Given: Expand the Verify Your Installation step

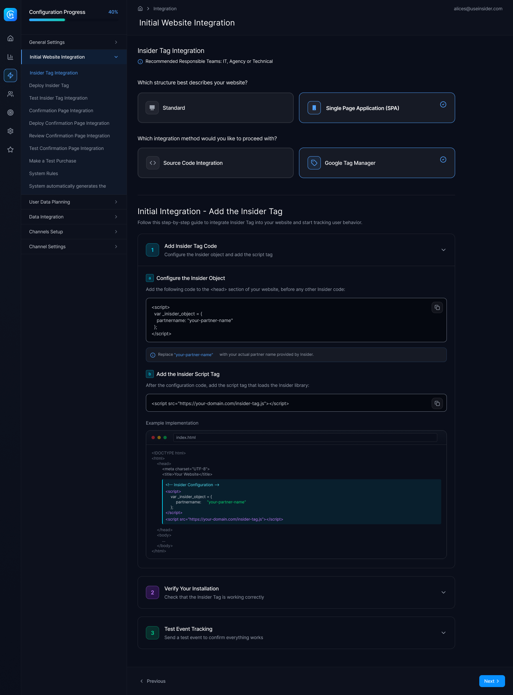Looking at the screenshot, I should tap(444, 592).
